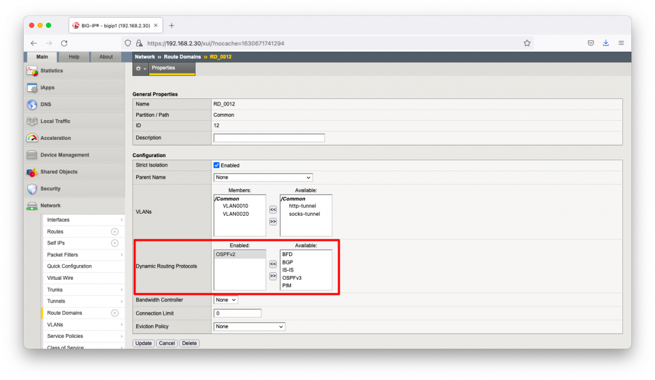The height and width of the screenshot is (380, 655).
Task: Disable the Strict Isolation checkbox
Action: tap(216, 165)
